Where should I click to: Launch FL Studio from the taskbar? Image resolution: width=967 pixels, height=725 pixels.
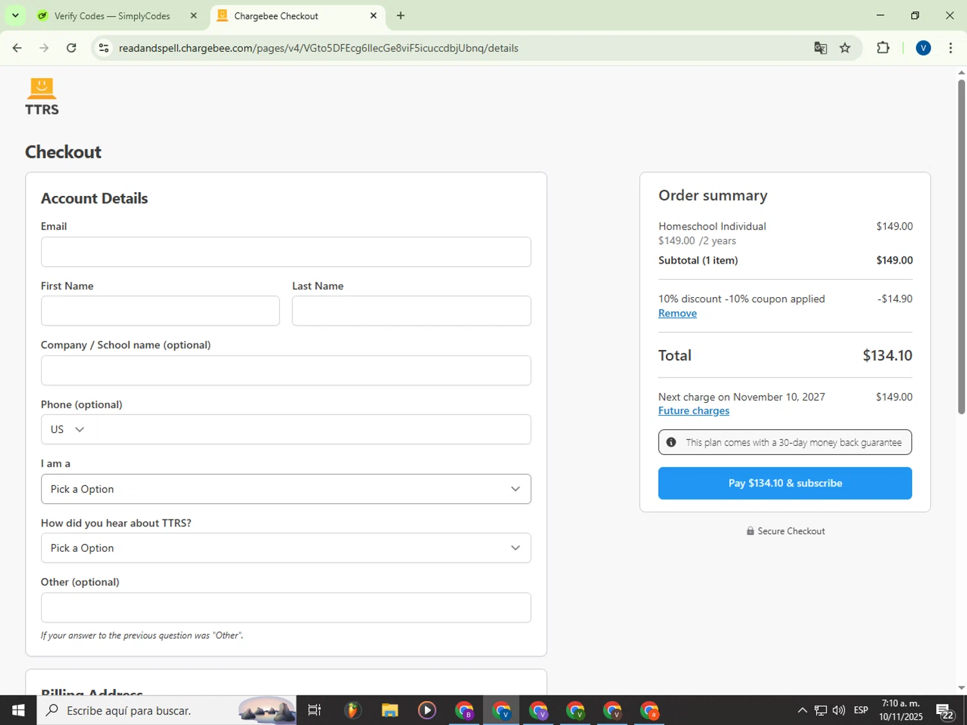tap(352, 710)
